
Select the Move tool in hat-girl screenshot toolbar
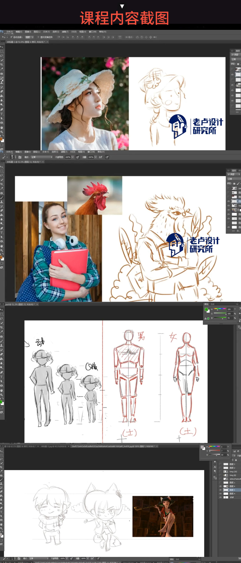(x=2, y=47)
